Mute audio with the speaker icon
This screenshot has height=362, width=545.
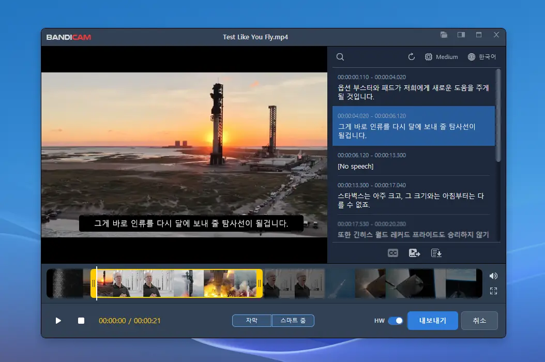click(493, 276)
